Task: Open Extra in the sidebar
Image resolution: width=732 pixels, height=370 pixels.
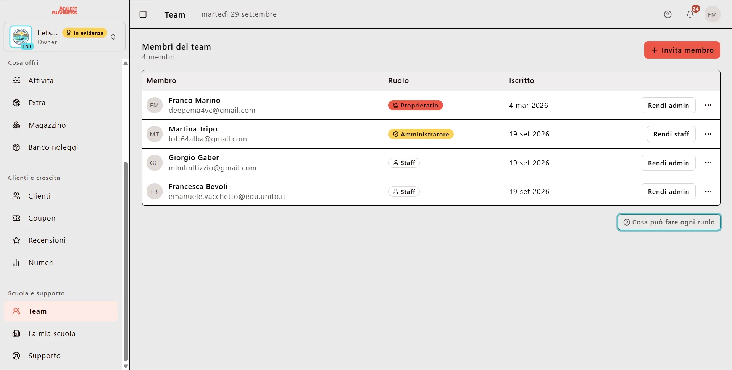Action: pyautogui.click(x=61, y=103)
